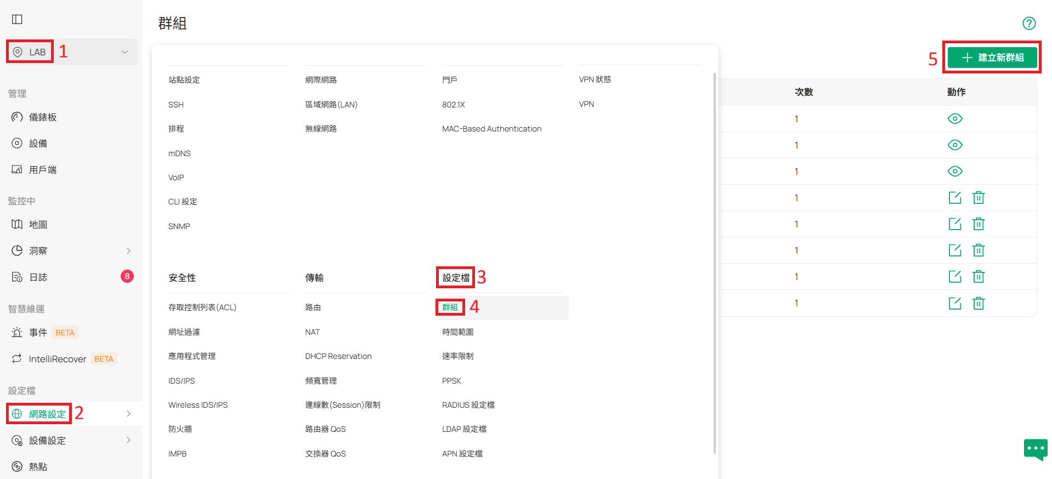This screenshot has height=479, width=1052.
Task: Open 存取控制列表(ACL) menu entry
Action: tap(202, 307)
